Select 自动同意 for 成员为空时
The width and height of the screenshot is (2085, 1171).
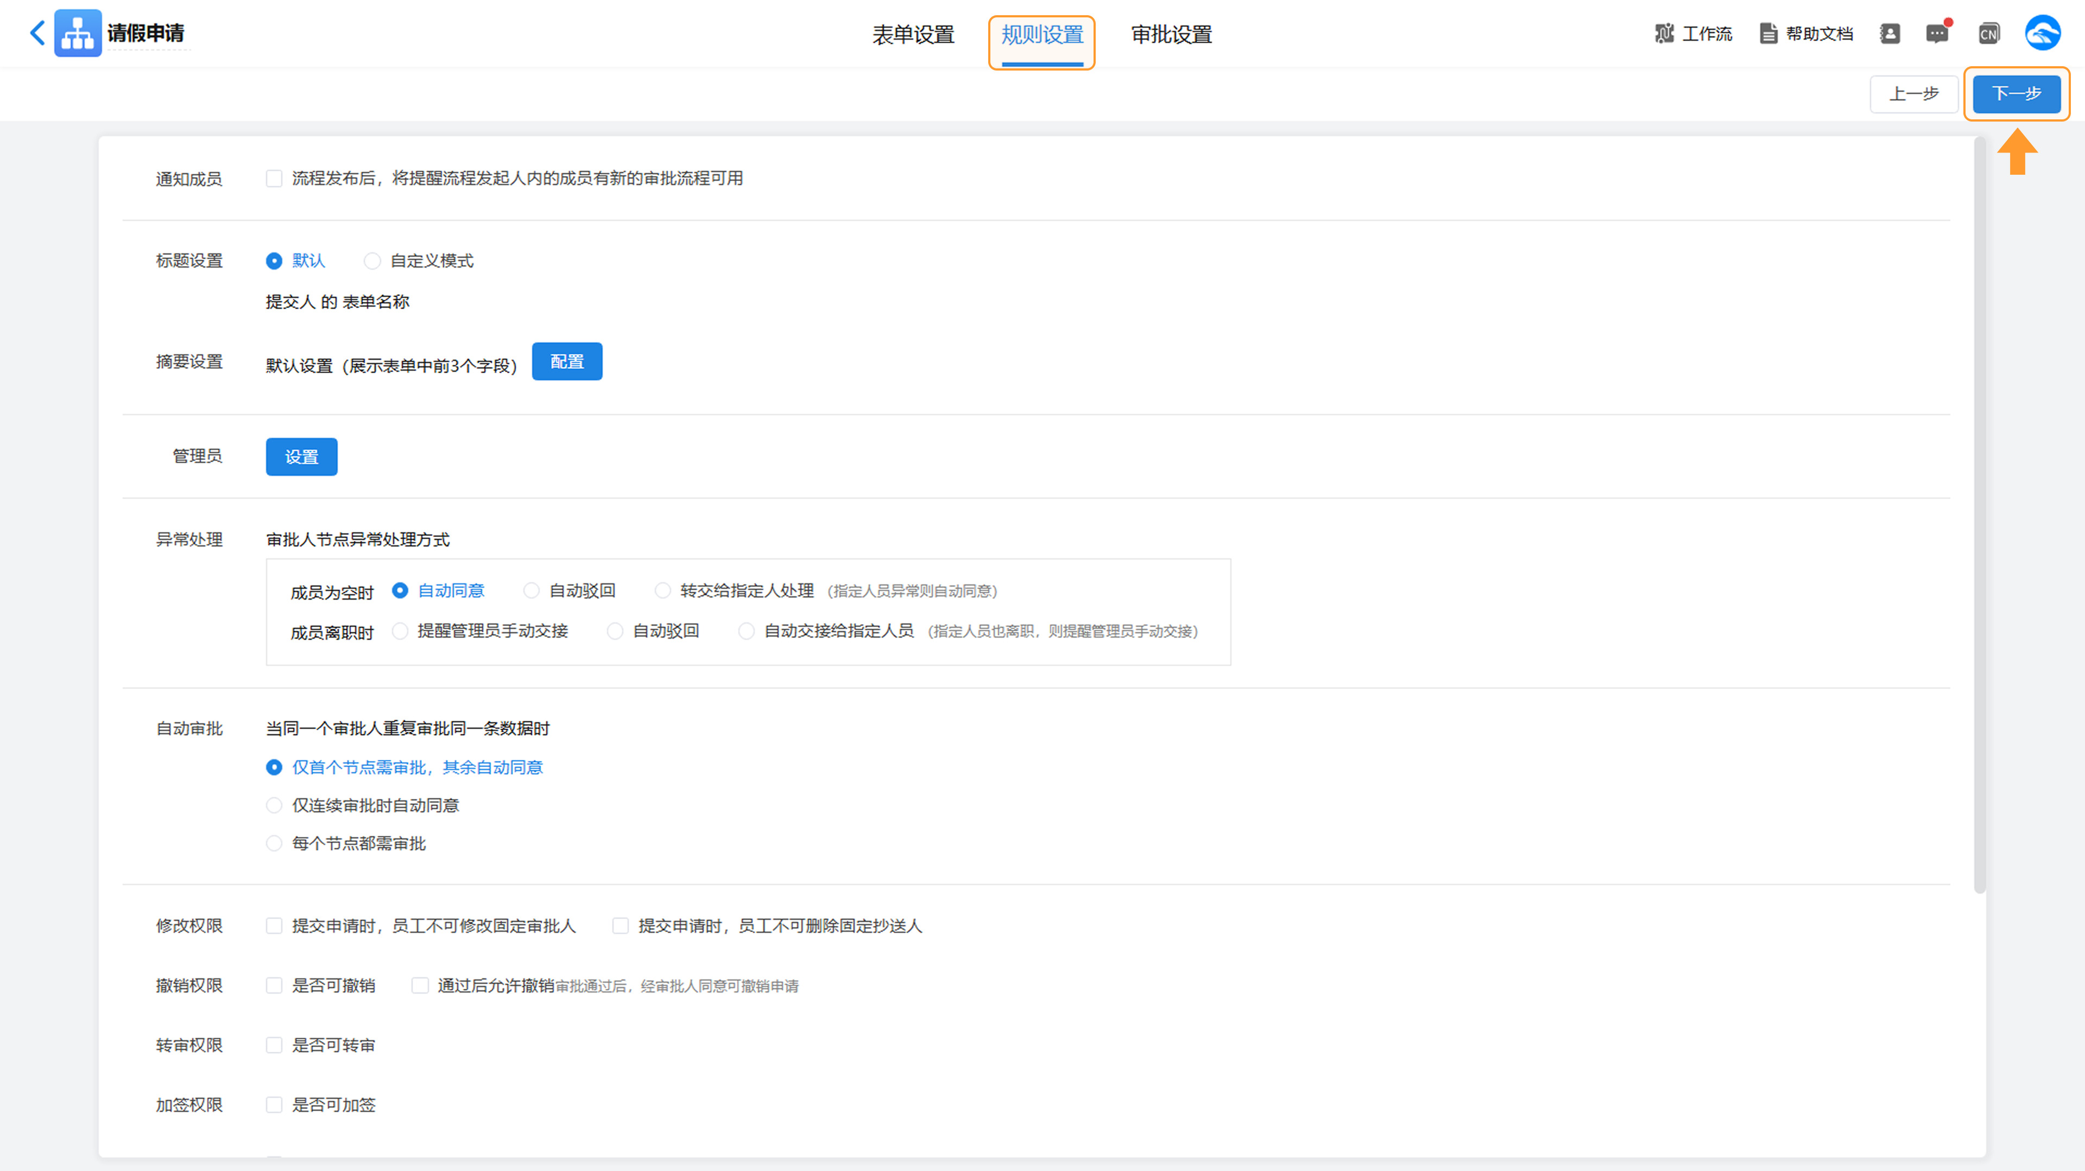point(400,591)
